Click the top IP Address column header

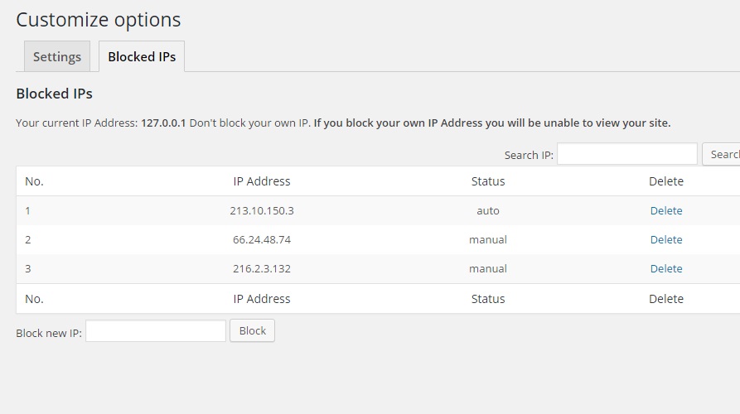(x=262, y=181)
